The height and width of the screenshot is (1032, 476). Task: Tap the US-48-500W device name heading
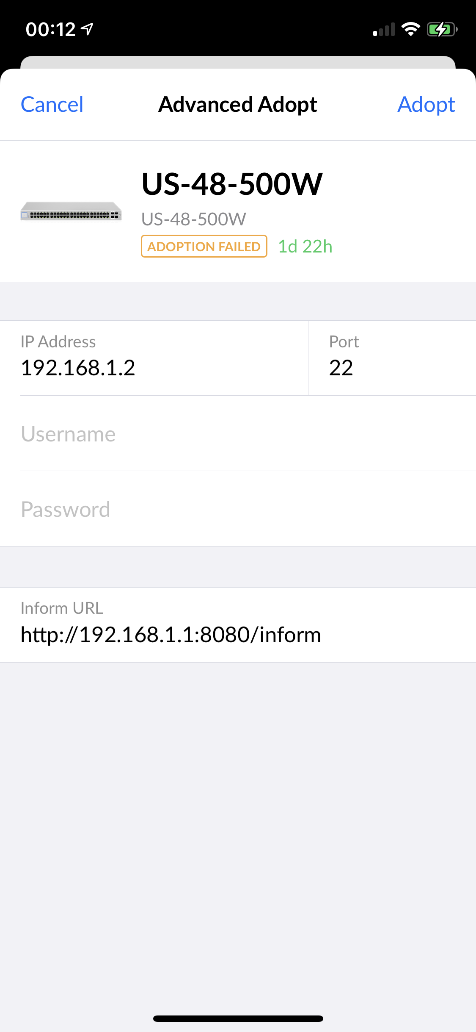tap(232, 184)
